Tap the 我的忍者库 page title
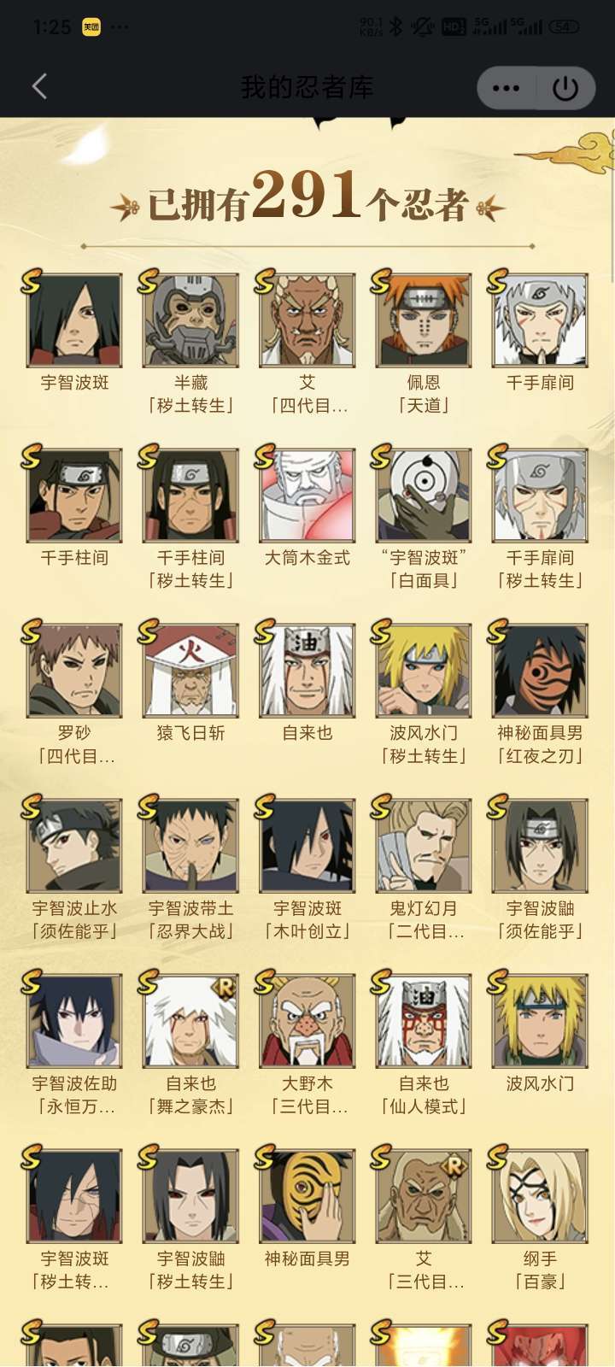The height and width of the screenshot is (1367, 615). click(307, 87)
